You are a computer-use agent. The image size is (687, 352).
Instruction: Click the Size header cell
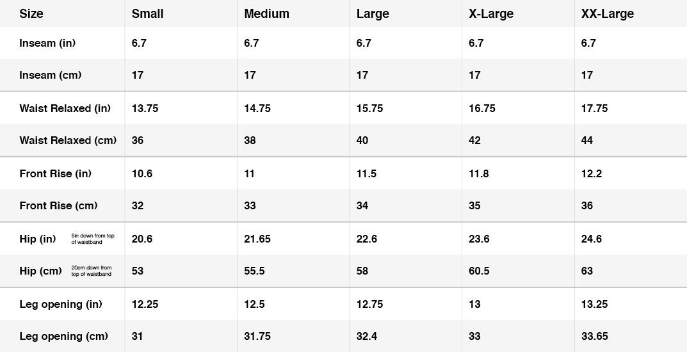click(31, 13)
